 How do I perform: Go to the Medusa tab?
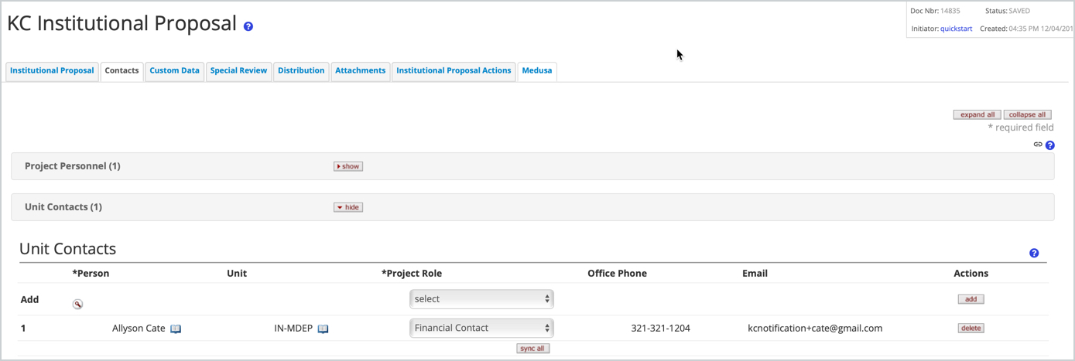coord(537,70)
